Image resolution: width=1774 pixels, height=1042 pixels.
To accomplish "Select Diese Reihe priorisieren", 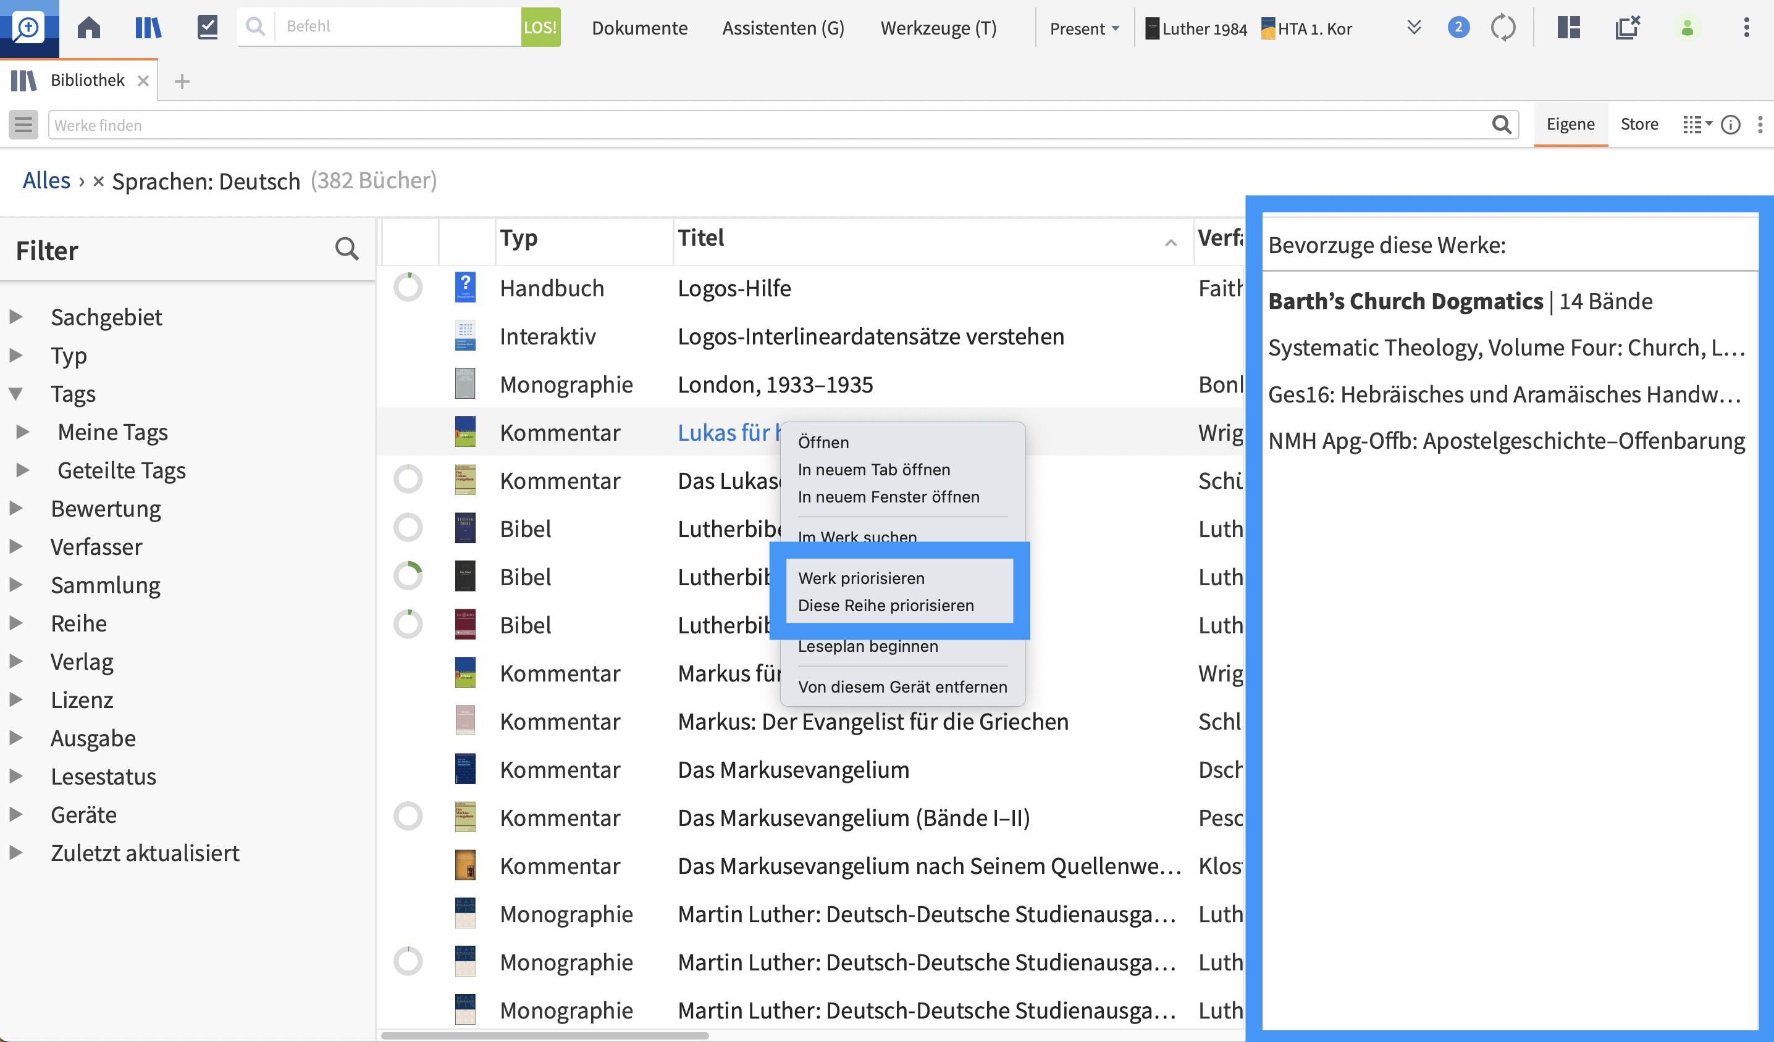I will point(886,605).
